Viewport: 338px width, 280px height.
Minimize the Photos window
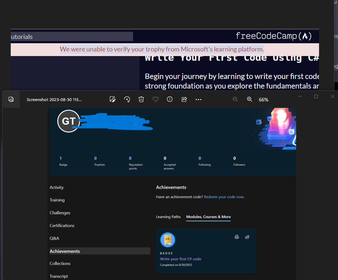[300, 96]
